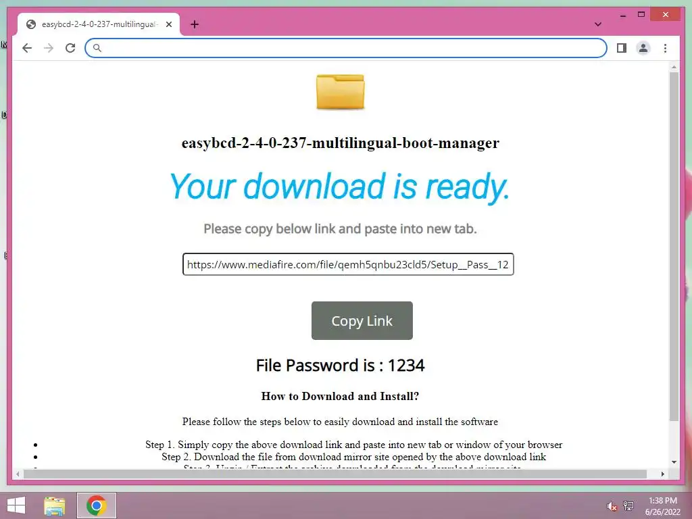Click the yellow folder icon on the page
Image resolution: width=692 pixels, height=519 pixels.
(341, 92)
